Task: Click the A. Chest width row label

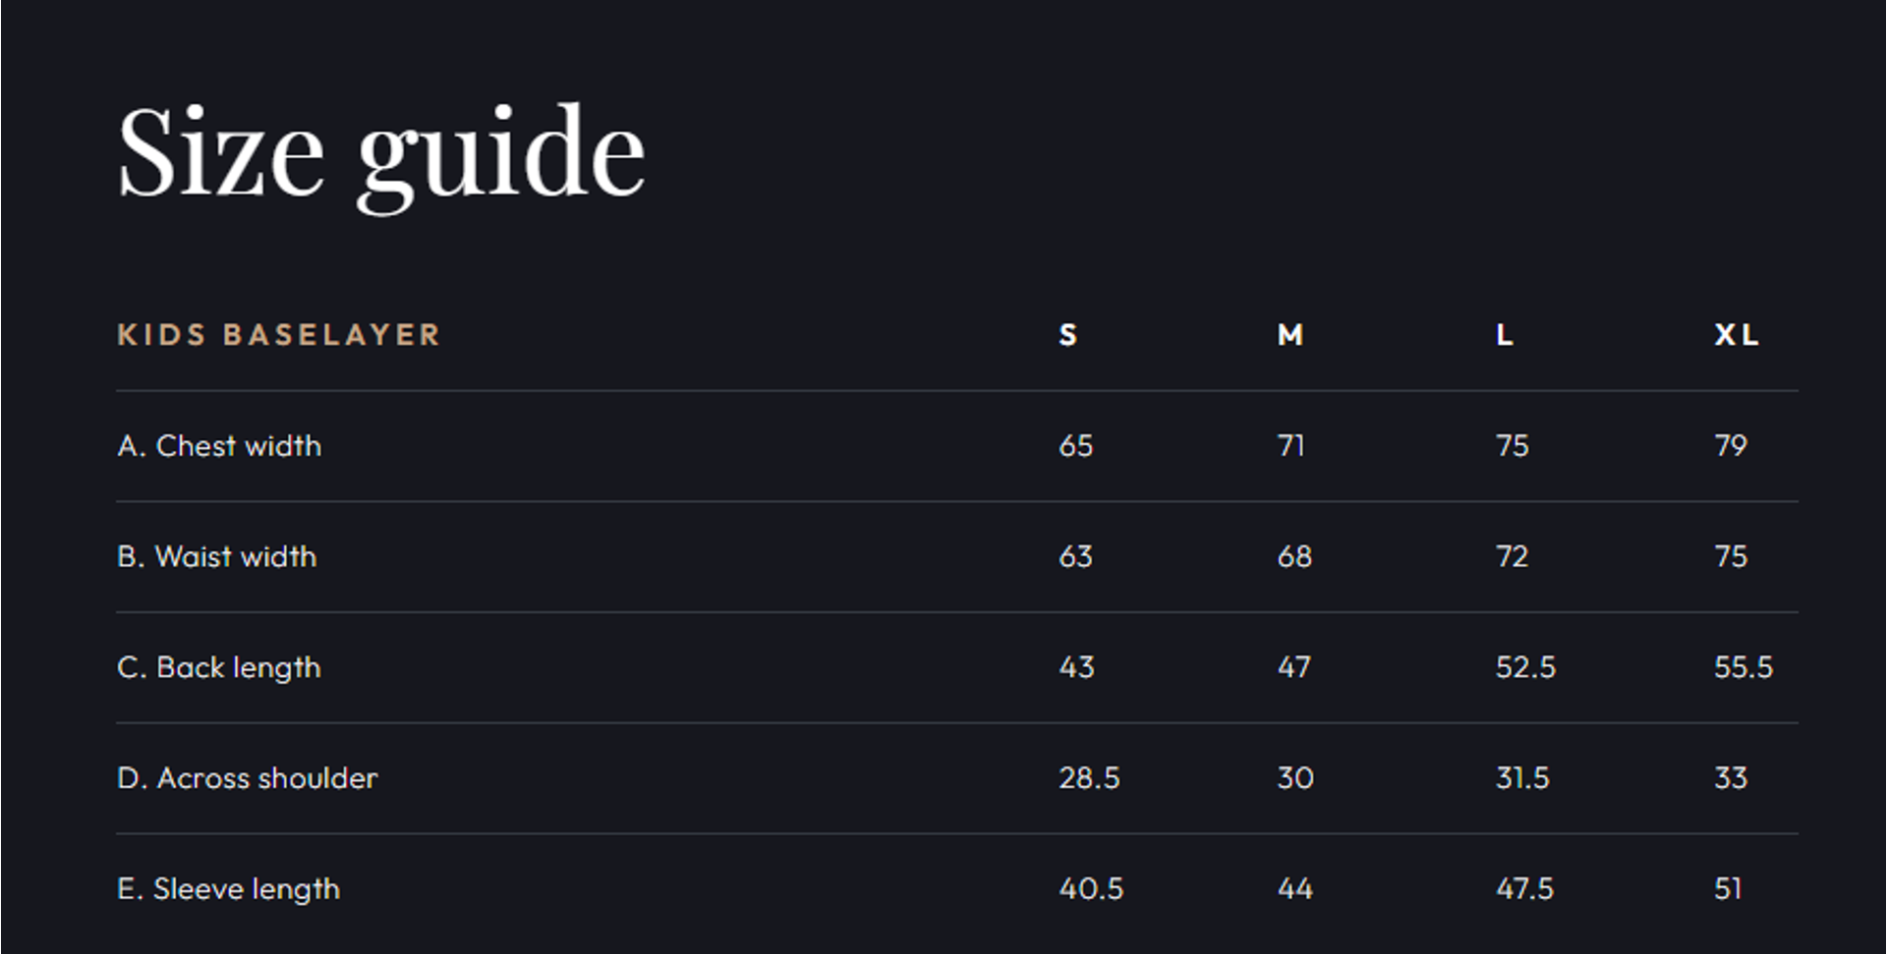Action: pos(219,446)
